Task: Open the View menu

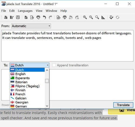Action: tap(39, 11)
